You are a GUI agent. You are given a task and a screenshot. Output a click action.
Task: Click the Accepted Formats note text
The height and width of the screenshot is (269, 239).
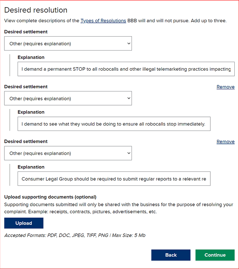pyautogui.click(x=75, y=235)
